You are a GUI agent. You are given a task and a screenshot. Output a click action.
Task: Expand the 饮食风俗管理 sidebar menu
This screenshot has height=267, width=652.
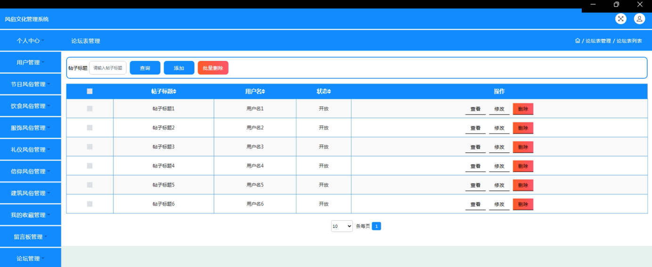point(31,106)
